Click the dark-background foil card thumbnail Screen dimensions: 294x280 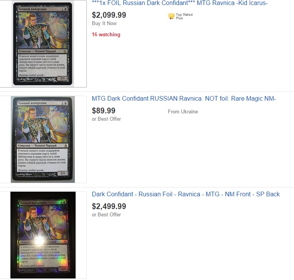tap(43, 235)
